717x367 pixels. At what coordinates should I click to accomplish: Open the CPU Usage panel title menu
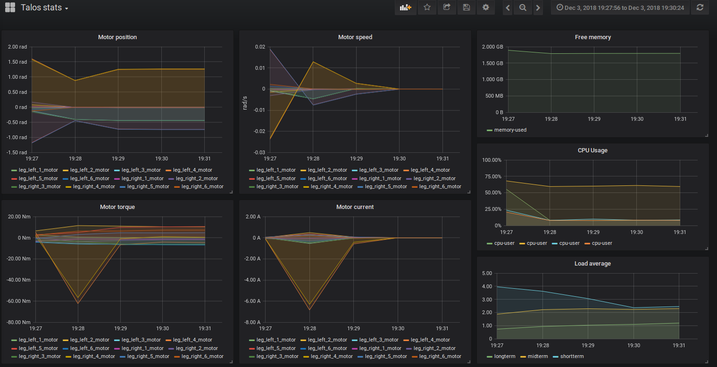pyautogui.click(x=593, y=150)
